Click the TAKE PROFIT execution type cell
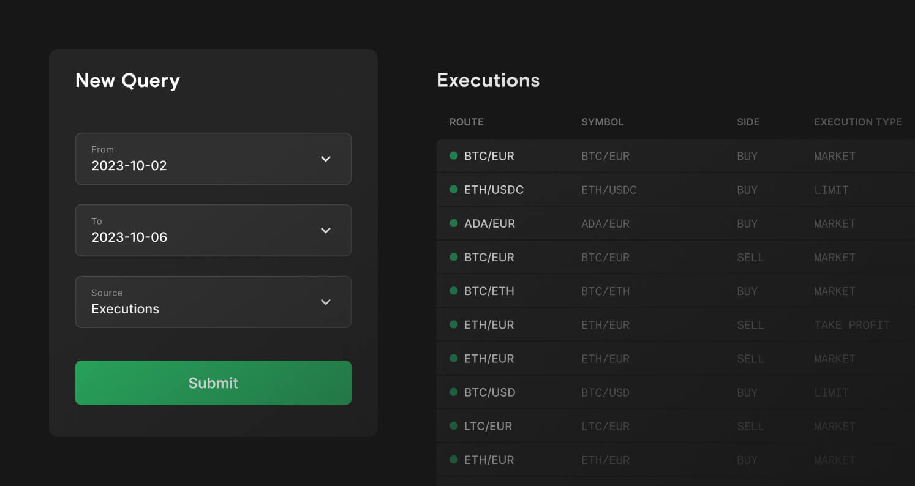 tap(852, 325)
